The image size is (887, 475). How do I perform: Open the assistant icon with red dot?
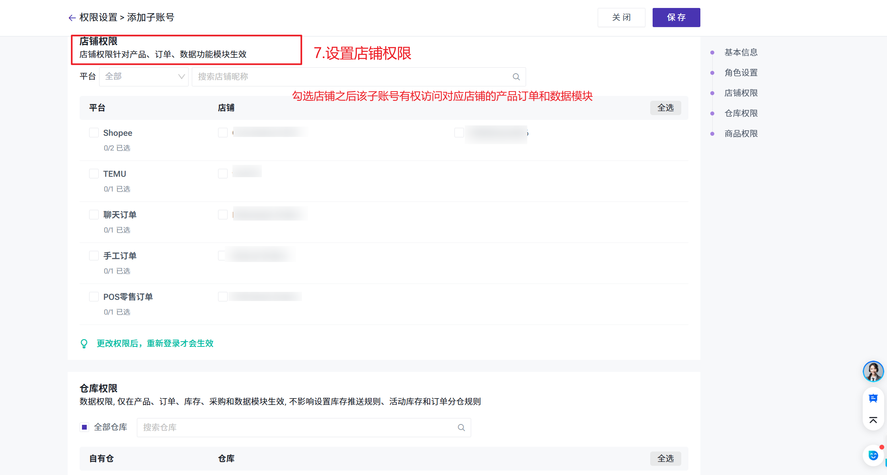click(873, 455)
